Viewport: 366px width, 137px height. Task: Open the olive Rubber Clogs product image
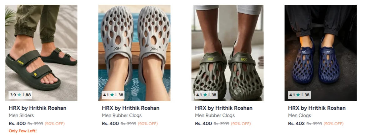[227, 53]
